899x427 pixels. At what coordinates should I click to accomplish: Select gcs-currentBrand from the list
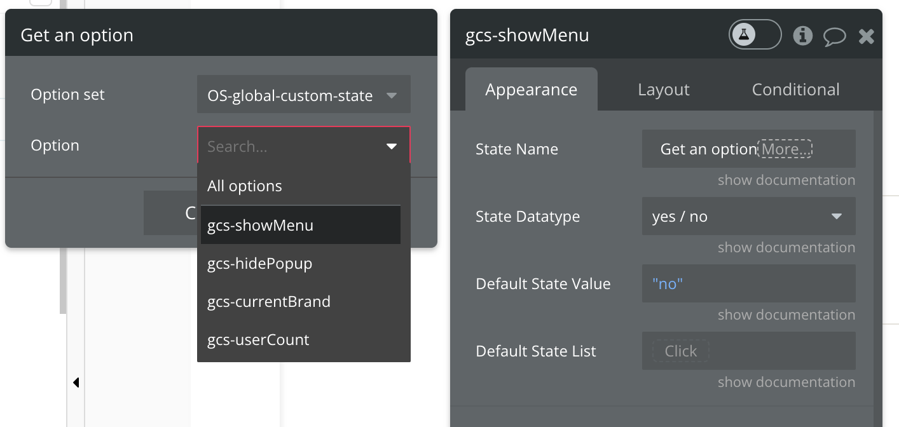(269, 302)
